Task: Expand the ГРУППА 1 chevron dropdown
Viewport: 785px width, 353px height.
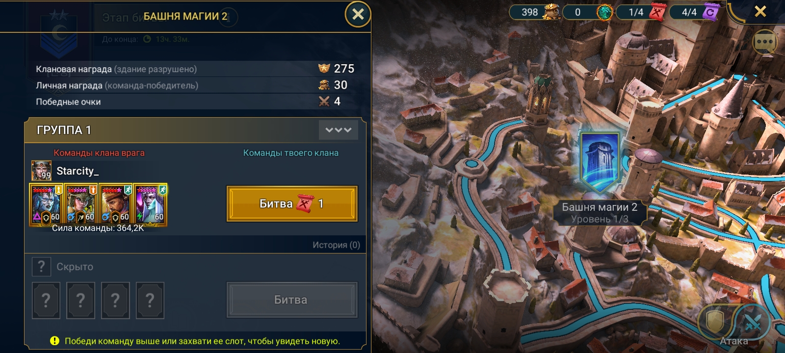Action: 339,130
